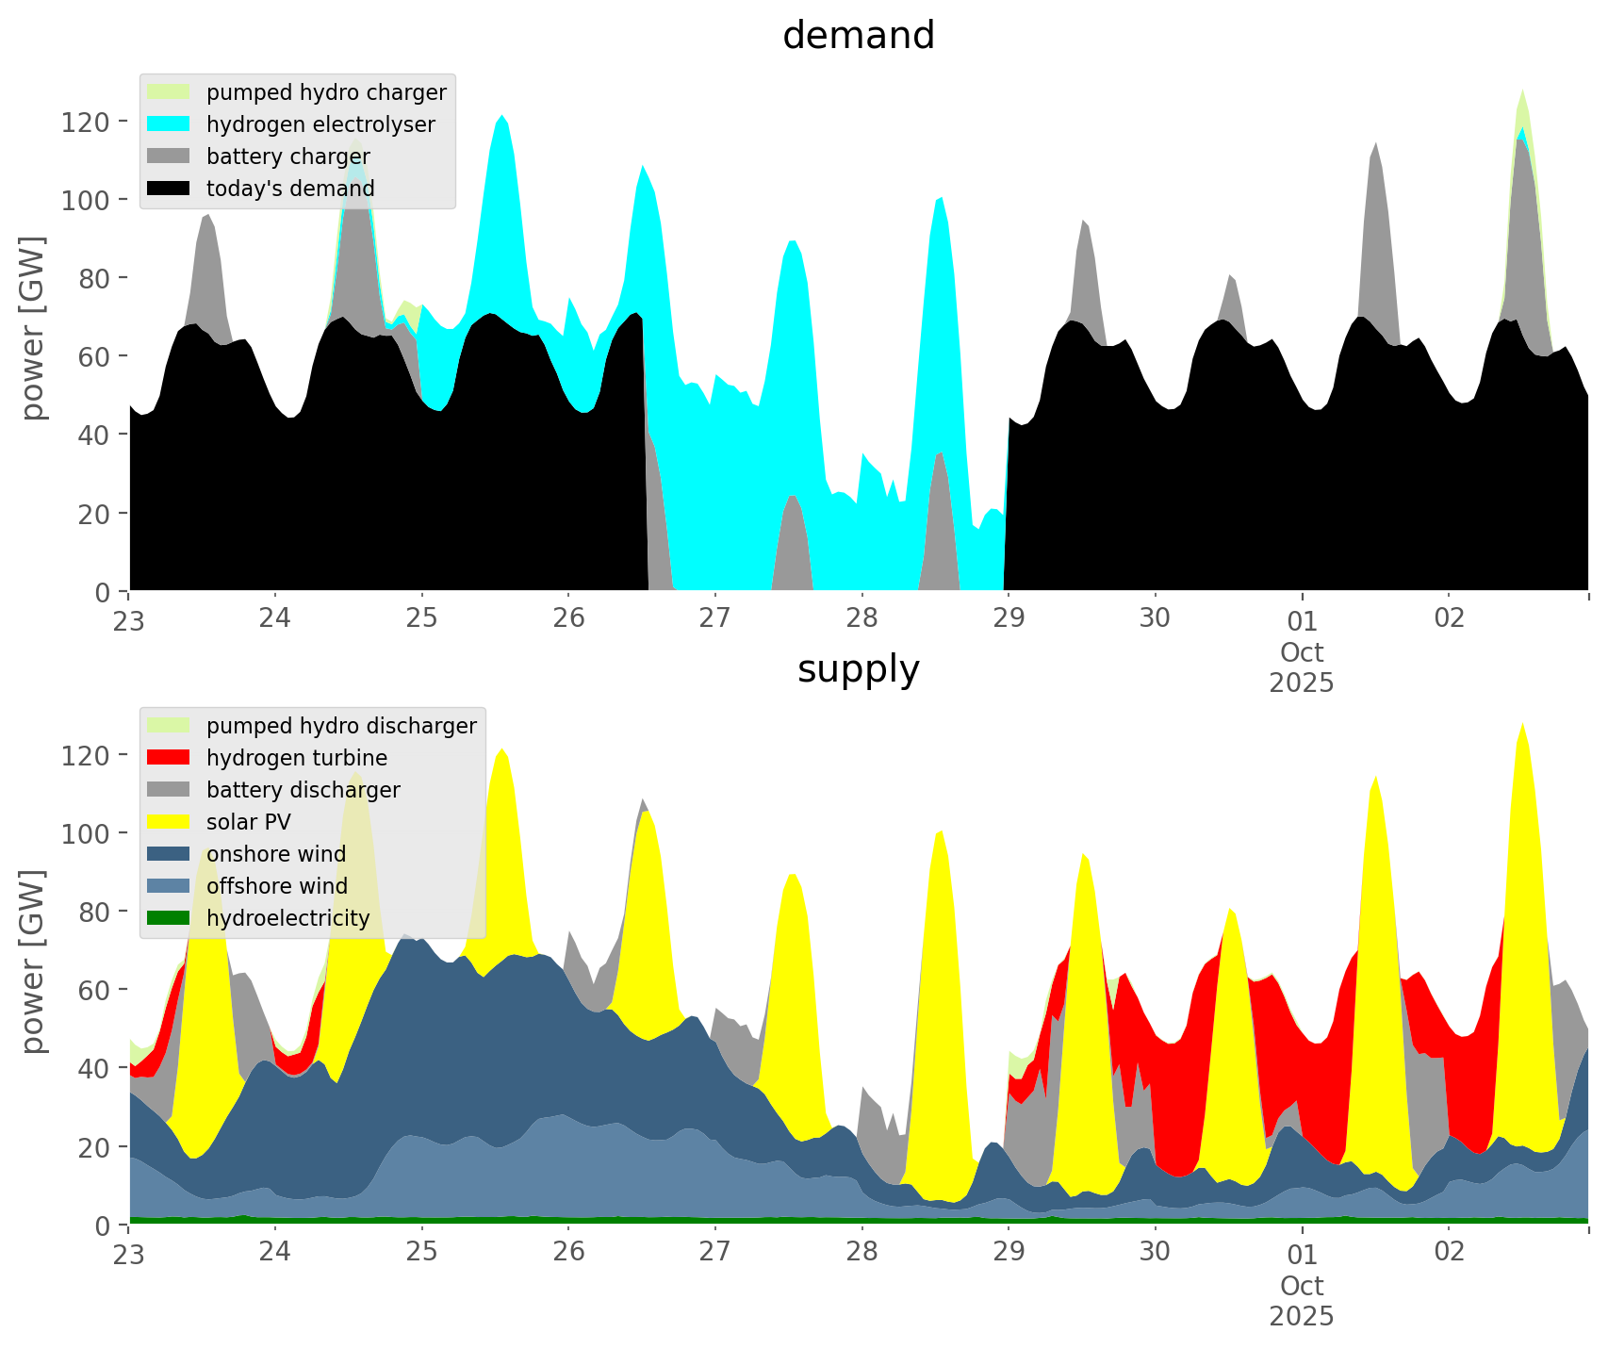Select the battery discharger legend label

(303, 790)
